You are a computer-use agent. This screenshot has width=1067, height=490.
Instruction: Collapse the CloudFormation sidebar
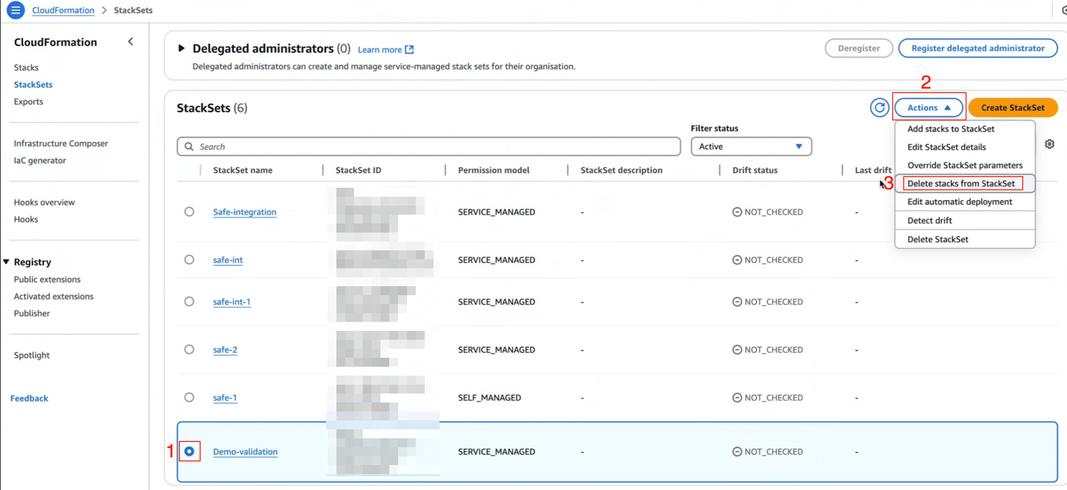pos(130,42)
